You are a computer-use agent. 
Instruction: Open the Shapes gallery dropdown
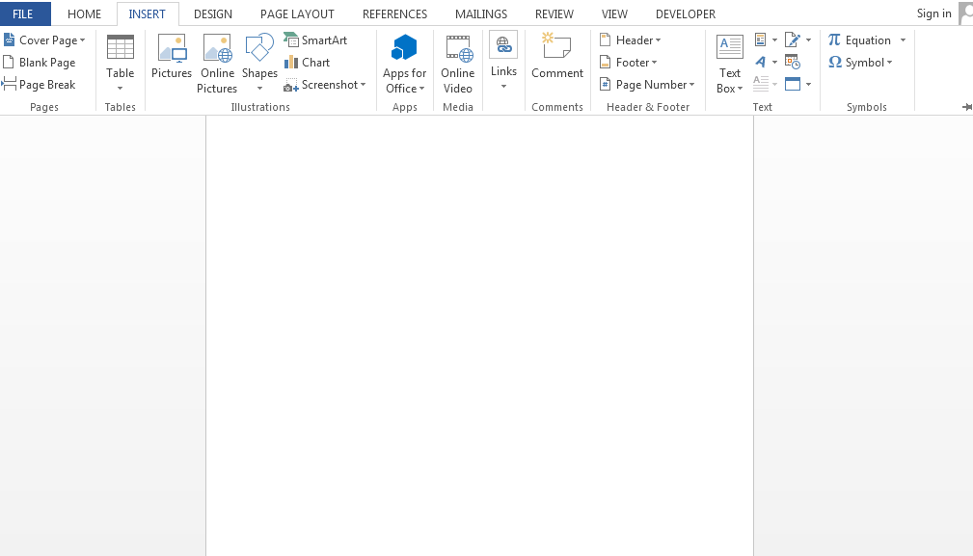(259, 86)
